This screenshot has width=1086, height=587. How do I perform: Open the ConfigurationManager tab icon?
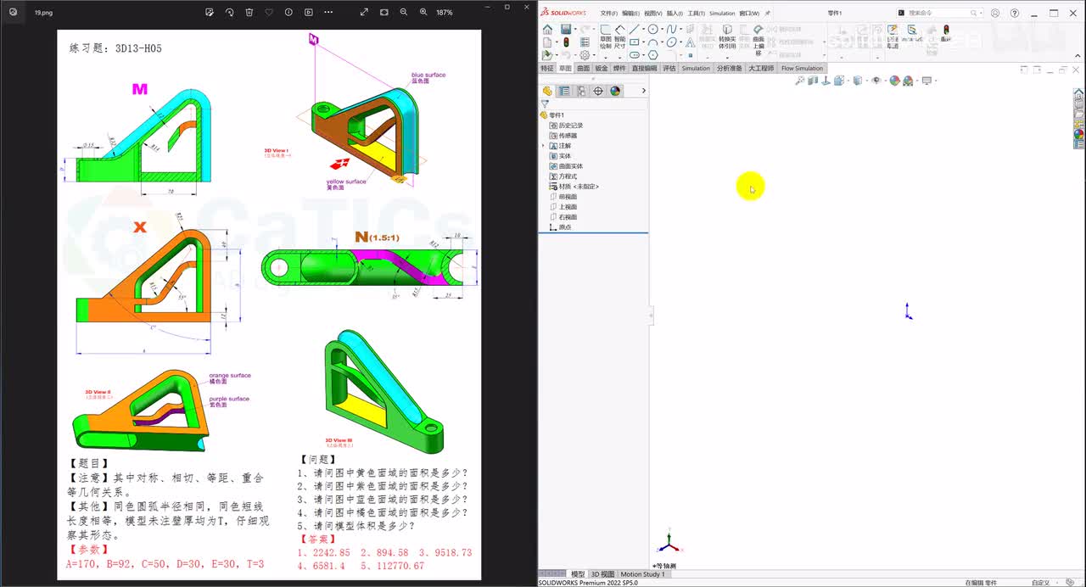tap(581, 91)
